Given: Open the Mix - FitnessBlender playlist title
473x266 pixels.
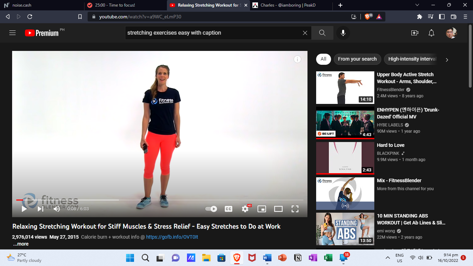Looking at the screenshot, I should pyautogui.click(x=399, y=180).
